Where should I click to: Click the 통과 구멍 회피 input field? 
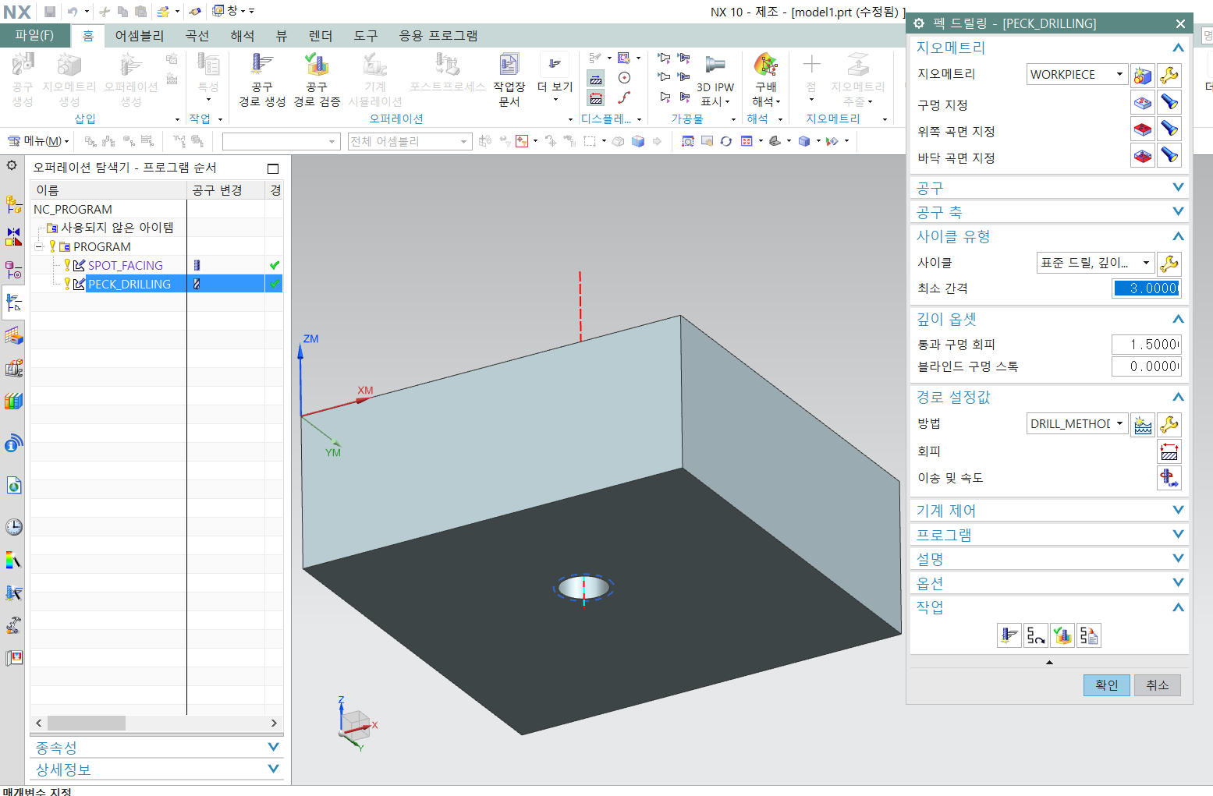pyautogui.click(x=1146, y=345)
